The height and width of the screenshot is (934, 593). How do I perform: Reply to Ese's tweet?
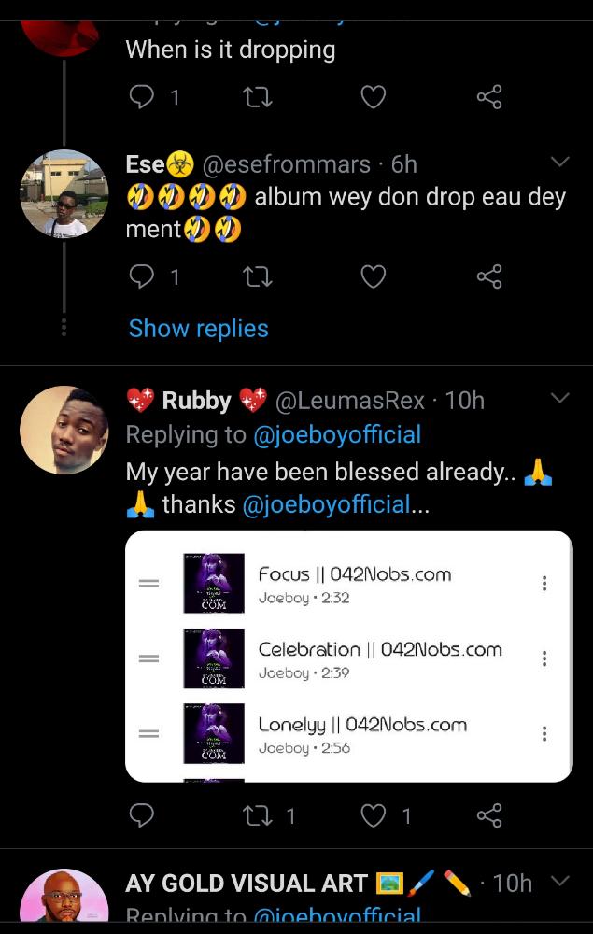(141, 276)
